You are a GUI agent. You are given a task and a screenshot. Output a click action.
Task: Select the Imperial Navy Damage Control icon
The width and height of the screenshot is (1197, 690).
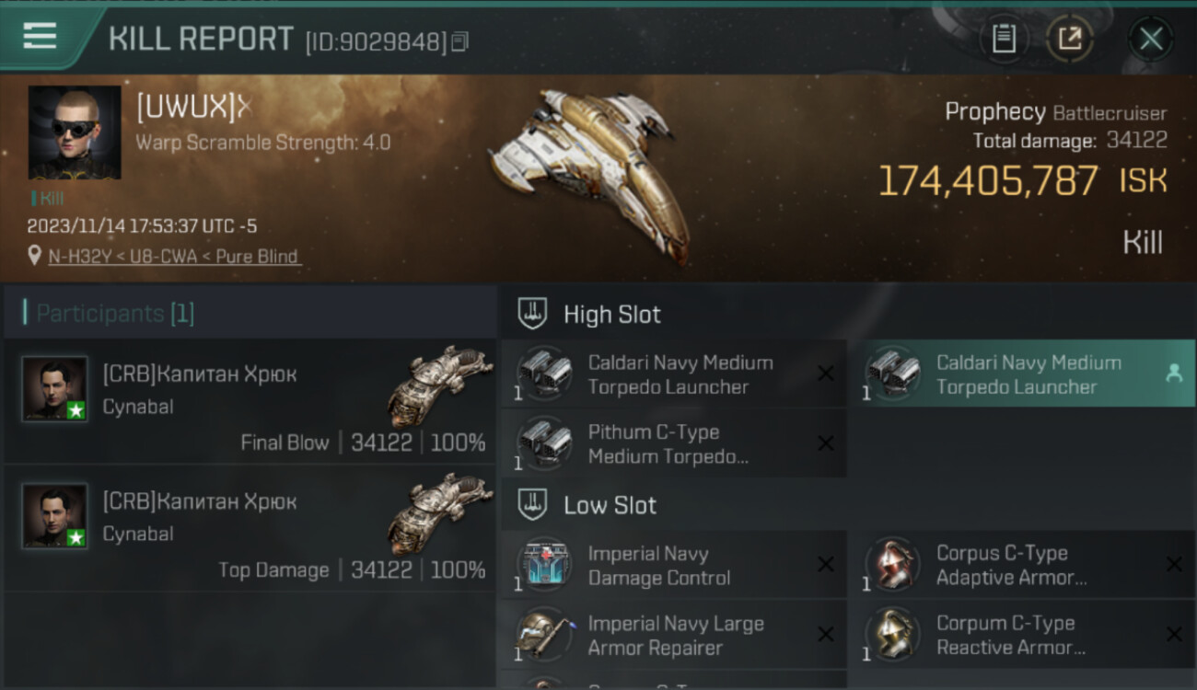coord(543,566)
